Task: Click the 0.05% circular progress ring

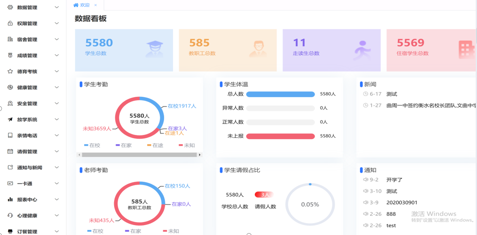Action: pos(310,204)
